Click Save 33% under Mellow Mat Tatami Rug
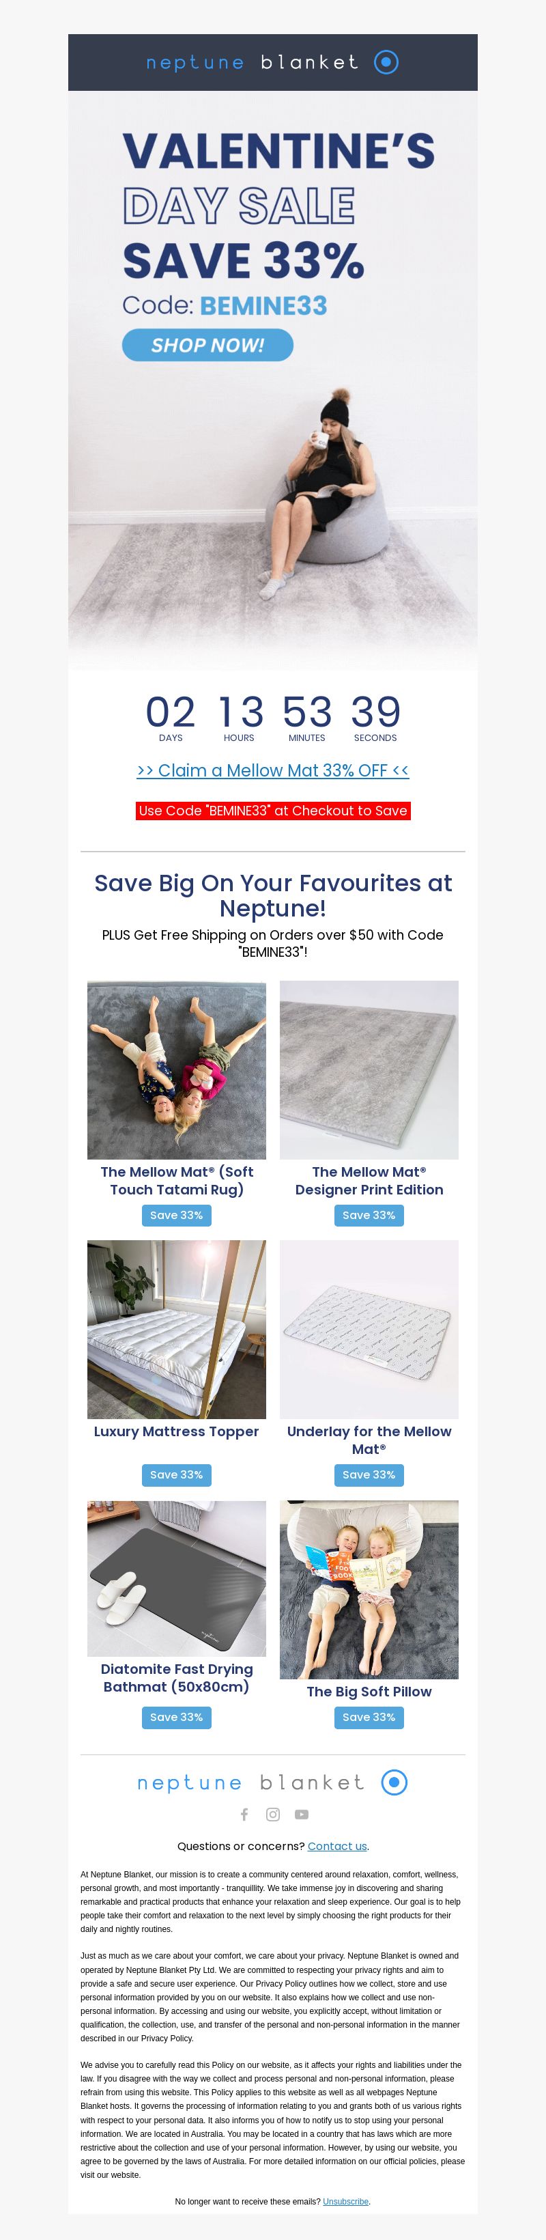 (177, 1215)
